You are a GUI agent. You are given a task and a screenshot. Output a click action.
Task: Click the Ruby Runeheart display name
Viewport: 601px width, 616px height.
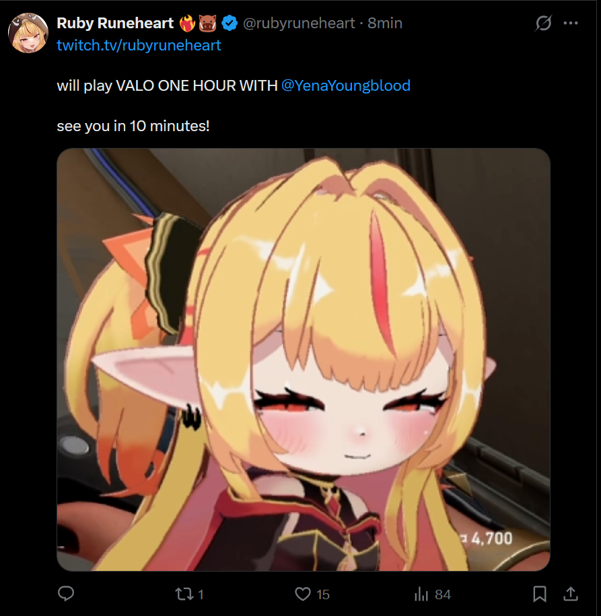pos(115,23)
